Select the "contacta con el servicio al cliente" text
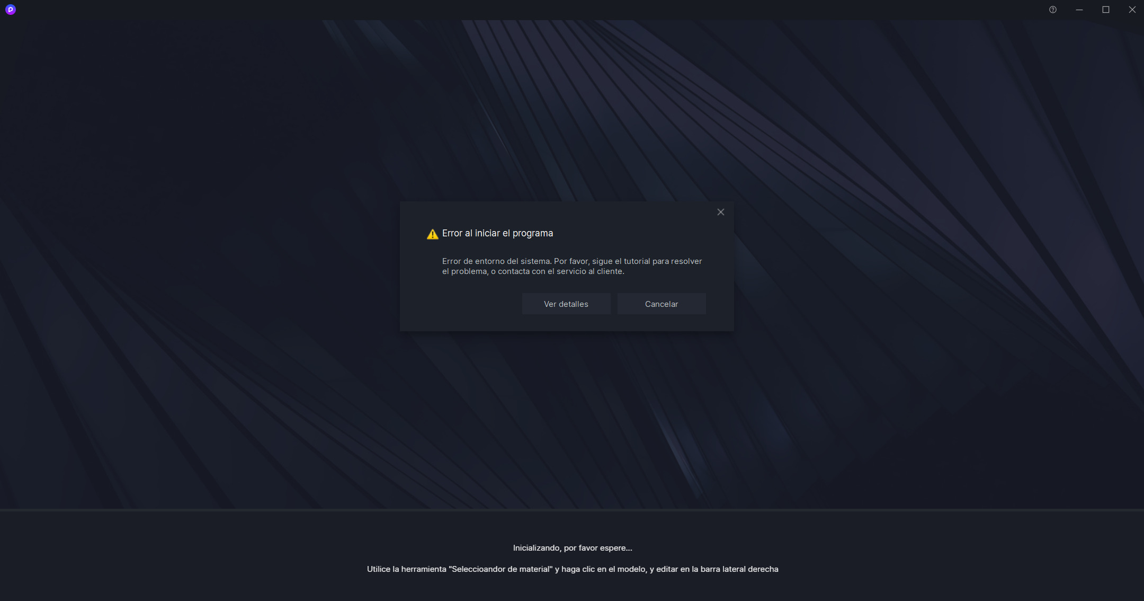The height and width of the screenshot is (601, 1144). (561, 271)
